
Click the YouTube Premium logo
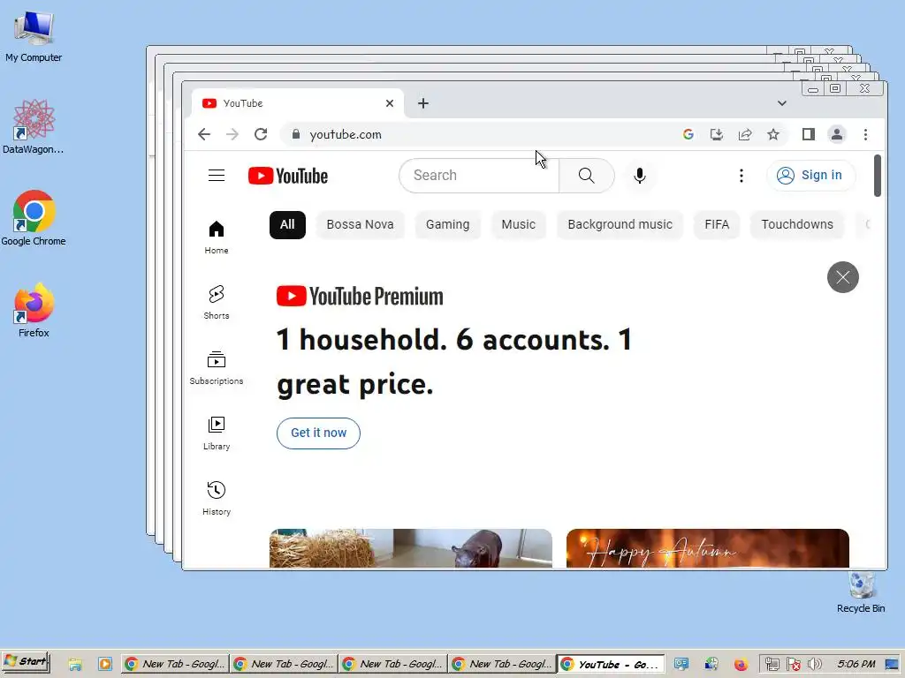pos(360,297)
